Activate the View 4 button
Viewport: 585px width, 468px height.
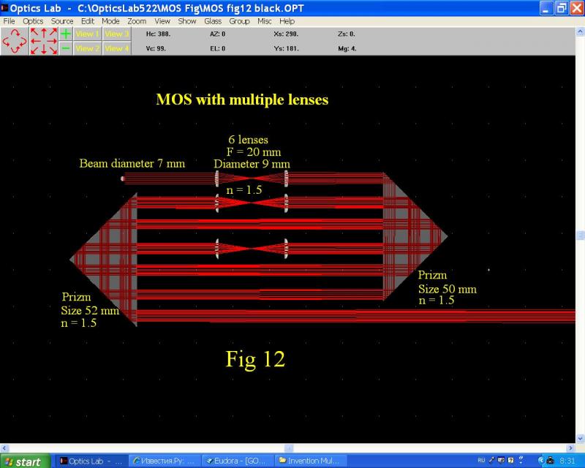point(116,48)
